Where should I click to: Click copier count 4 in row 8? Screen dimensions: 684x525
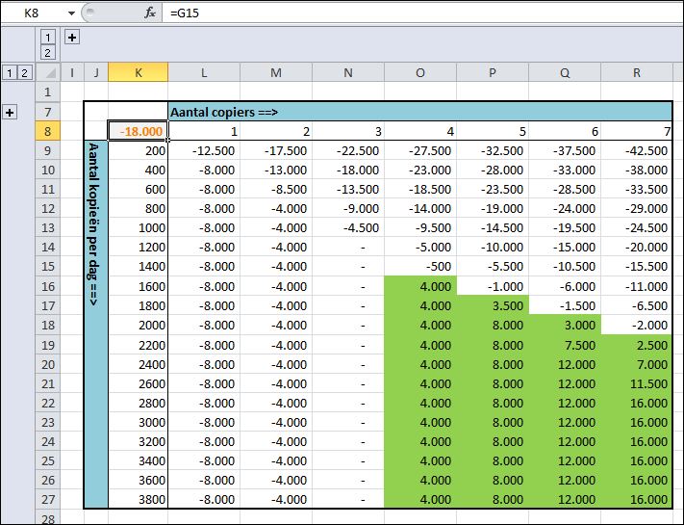pos(420,131)
